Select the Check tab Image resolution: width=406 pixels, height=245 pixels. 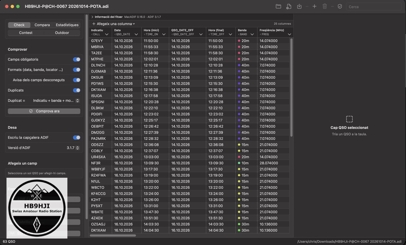19,25
